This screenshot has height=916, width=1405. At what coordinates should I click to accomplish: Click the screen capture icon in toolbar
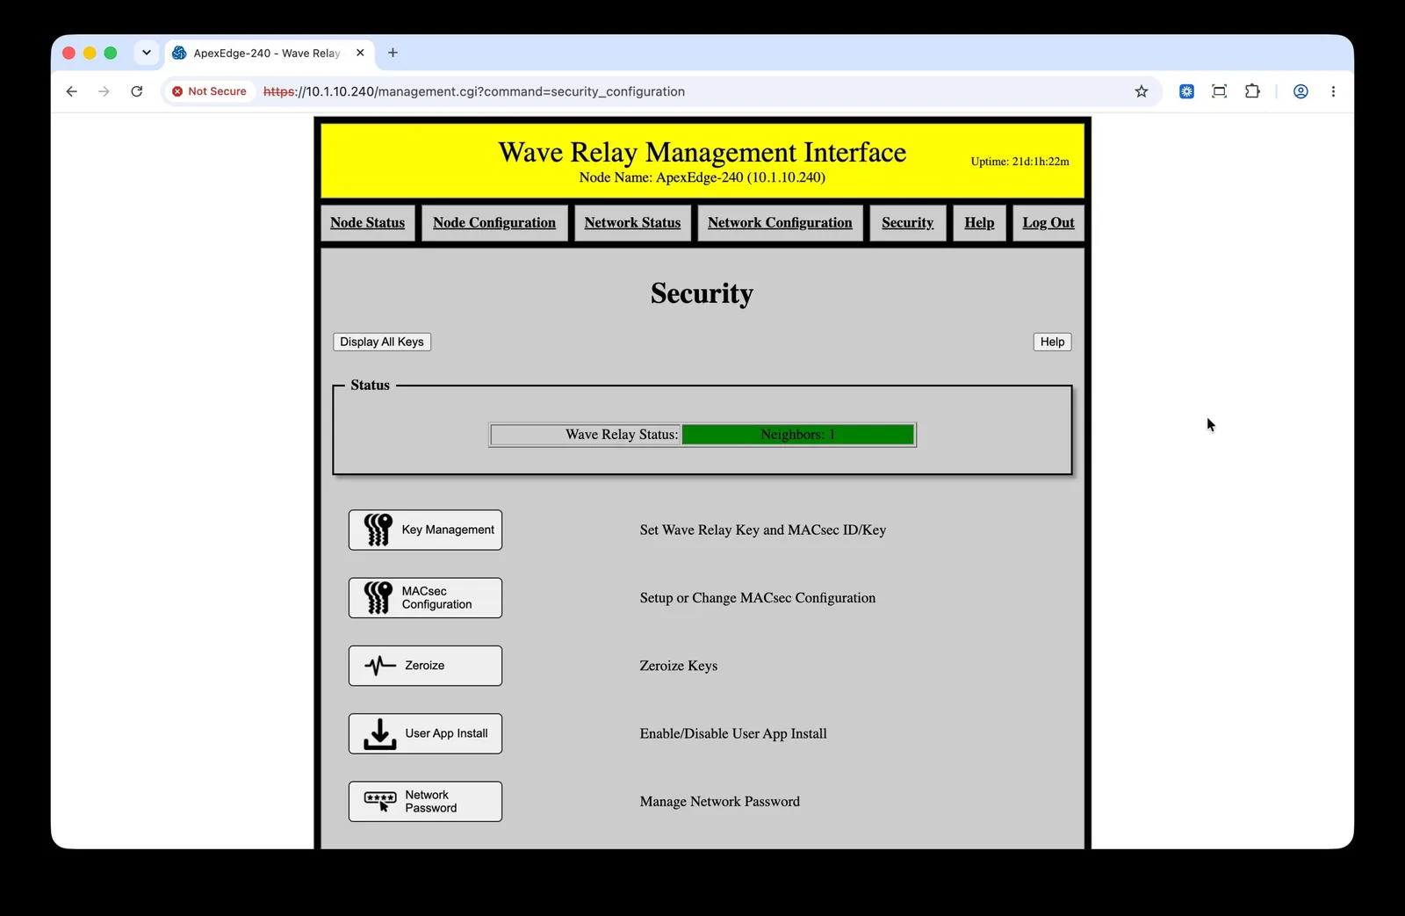(1219, 91)
